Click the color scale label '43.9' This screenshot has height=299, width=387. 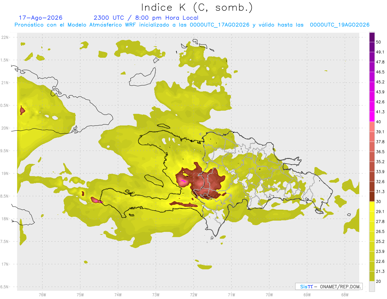380,92
